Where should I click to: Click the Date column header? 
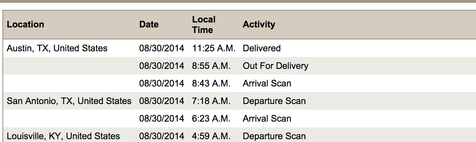click(x=149, y=25)
